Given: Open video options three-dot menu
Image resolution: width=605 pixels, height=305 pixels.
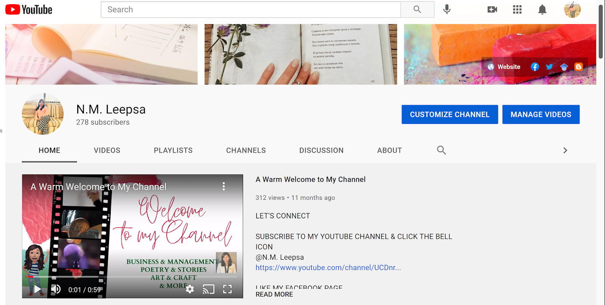Looking at the screenshot, I should (224, 186).
